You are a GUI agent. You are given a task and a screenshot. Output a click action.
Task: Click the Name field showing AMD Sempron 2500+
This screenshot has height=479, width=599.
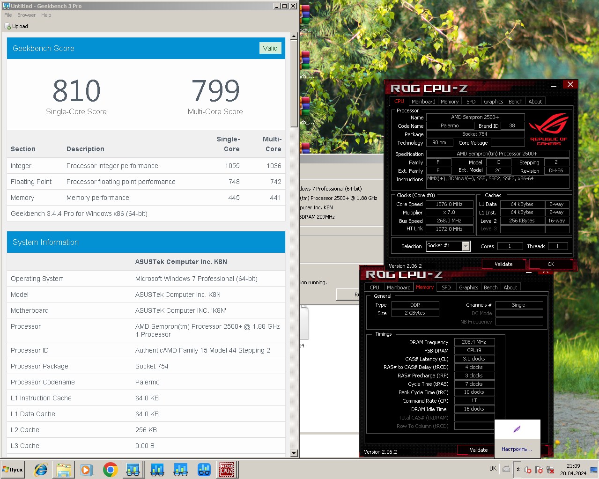[475, 117]
